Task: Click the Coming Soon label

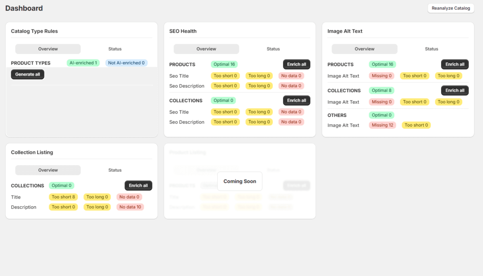Action: coord(240,181)
